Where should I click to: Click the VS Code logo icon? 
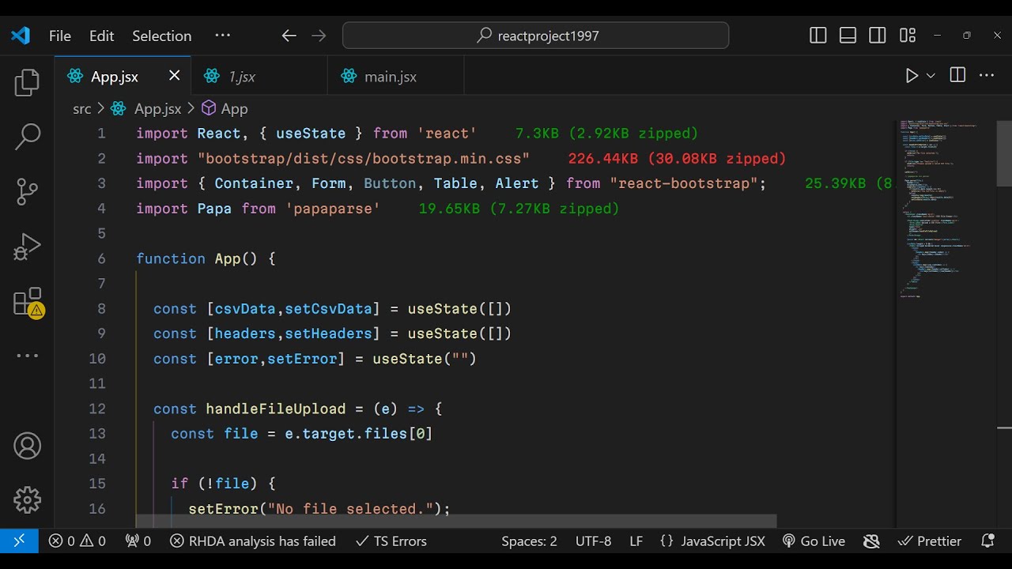pos(21,36)
